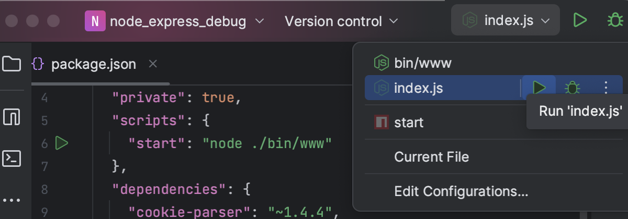Switch to the package.json editor tab
Viewport: 628px width, 219px height.
[93, 64]
